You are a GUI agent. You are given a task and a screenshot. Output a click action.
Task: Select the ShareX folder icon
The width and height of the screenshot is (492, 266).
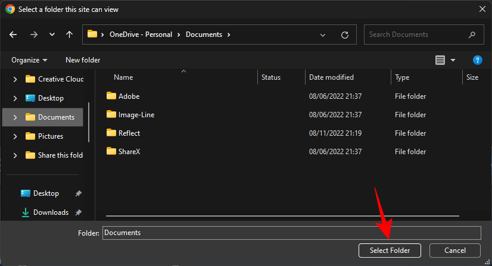point(111,151)
